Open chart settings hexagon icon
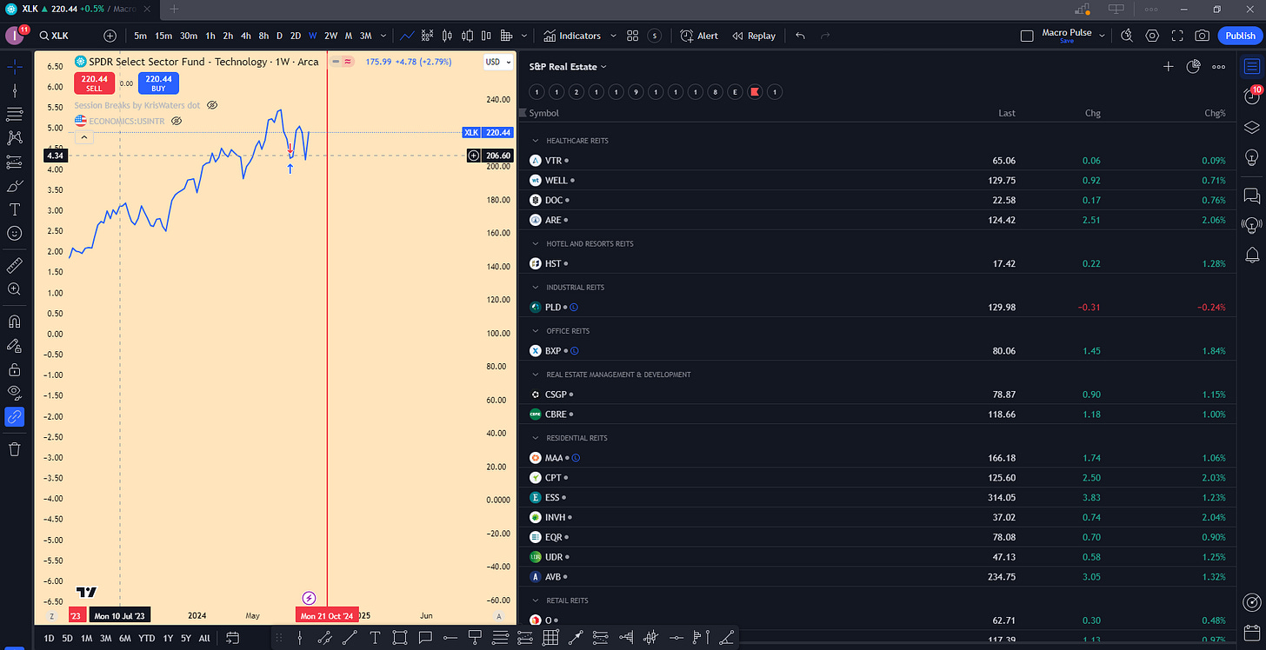Image resolution: width=1266 pixels, height=650 pixels. coord(1152,36)
